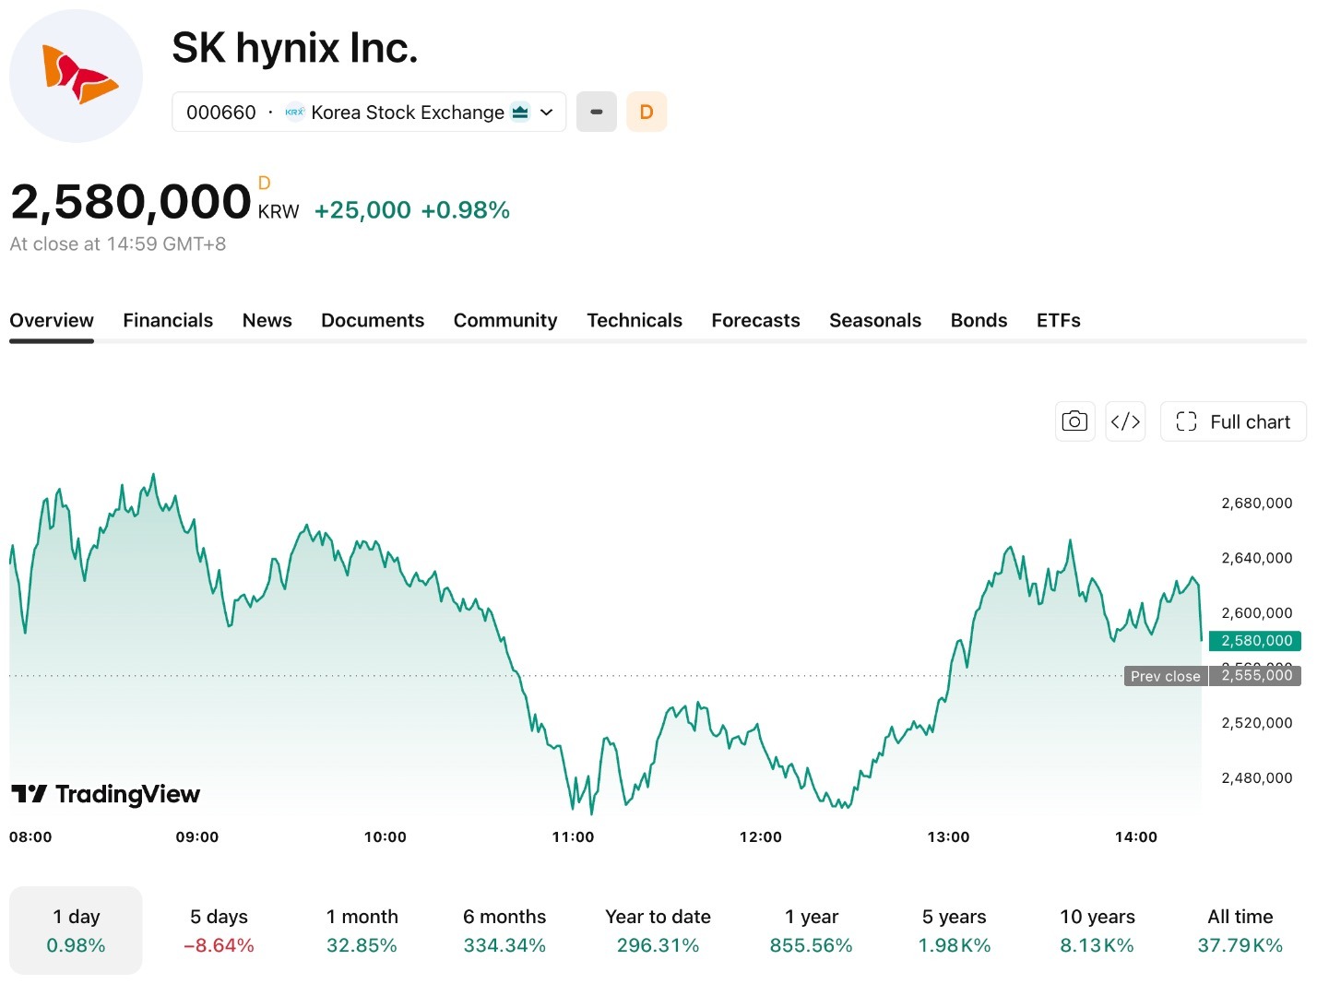
Task: Click the SK hynix company logo
Action: [76, 76]
